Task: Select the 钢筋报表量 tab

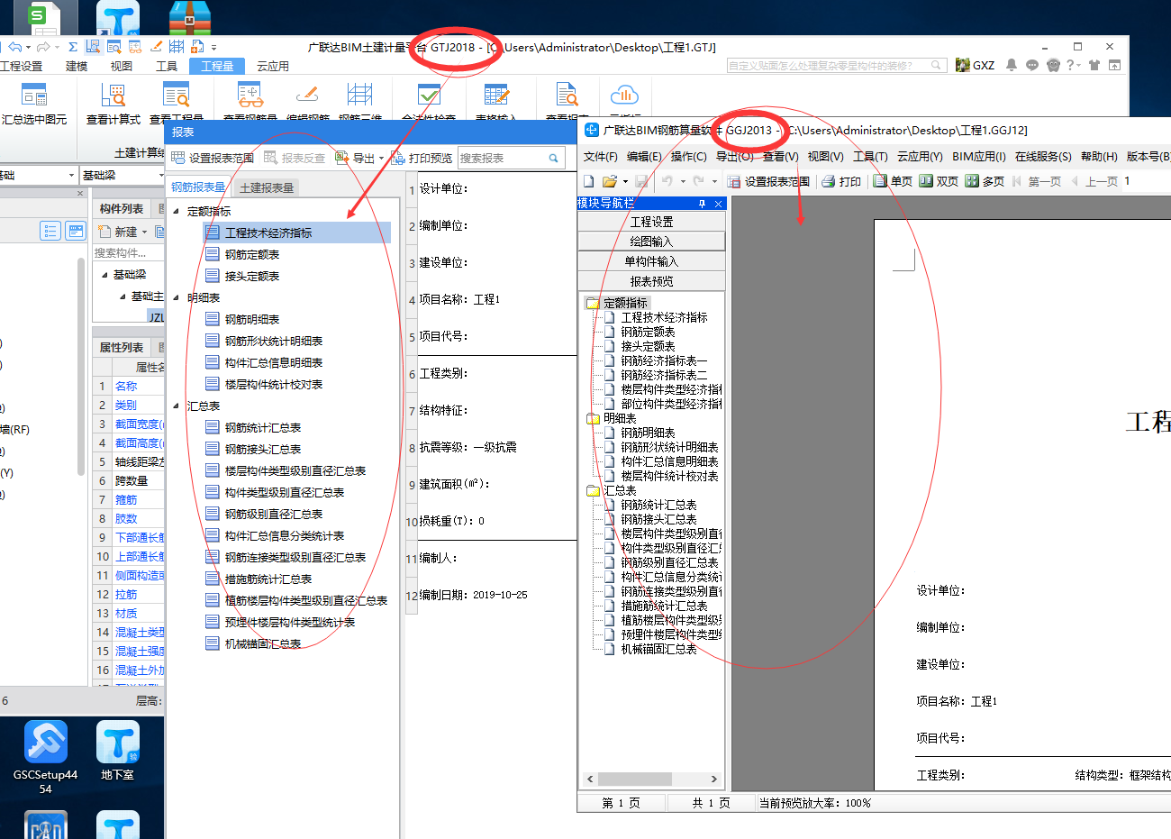Action: pos(199,187)
